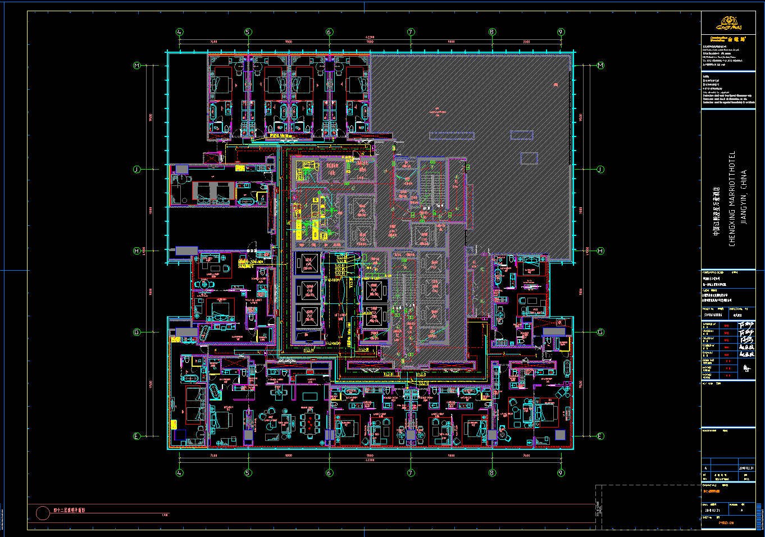Select the 'CHENGXING MARRIOTT HOTEL' title text

coord(732,198)
